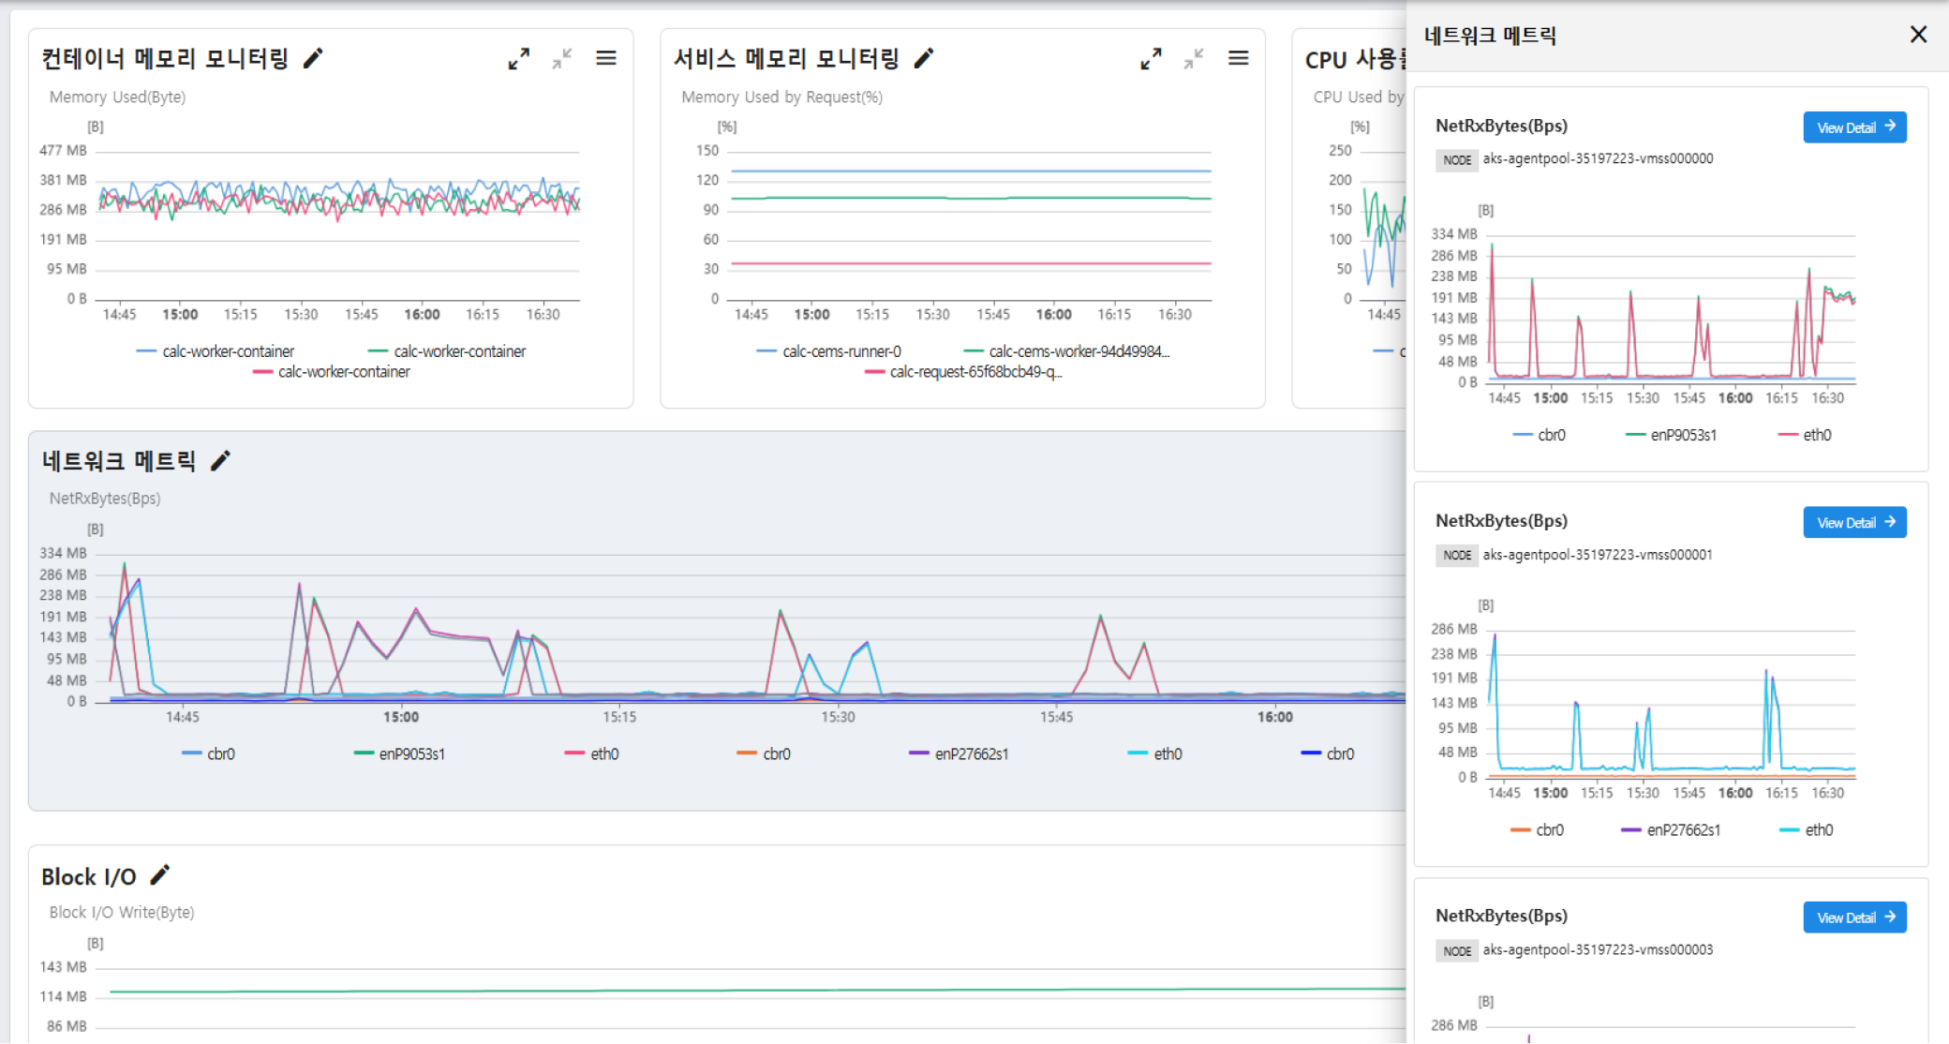Toggle enP9053s1 legend in main network chart

coord(411,753)
